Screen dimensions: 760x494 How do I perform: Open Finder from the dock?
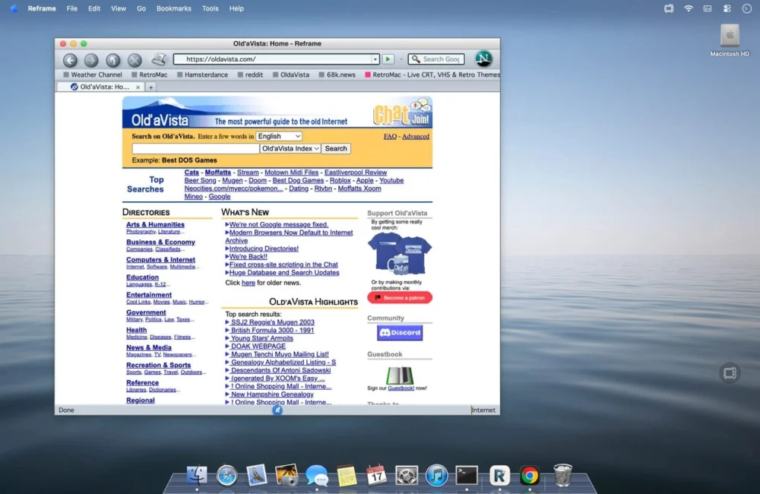click(197, 475)
